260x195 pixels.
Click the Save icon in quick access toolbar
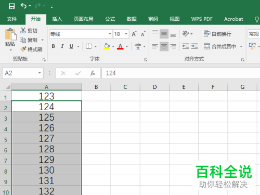[x=11, y=6]
